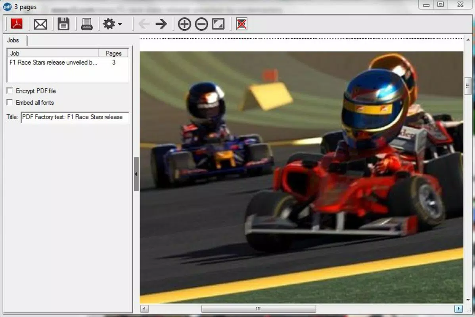The height and width of the screenshot is (317, 475).
Task: Click the horizontal scrollbar thumb
Action: [259, 309]
